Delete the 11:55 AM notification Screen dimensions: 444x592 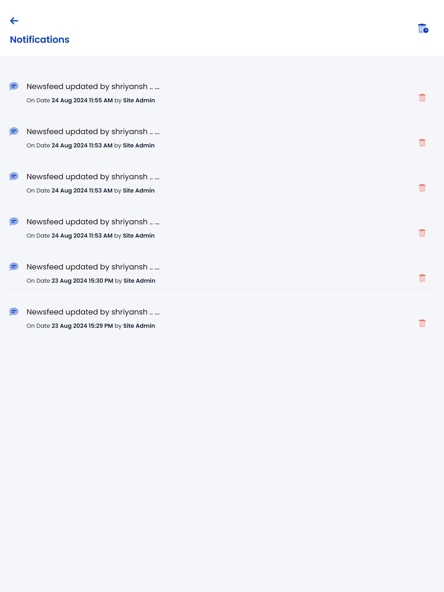click(x=422, y=98)
